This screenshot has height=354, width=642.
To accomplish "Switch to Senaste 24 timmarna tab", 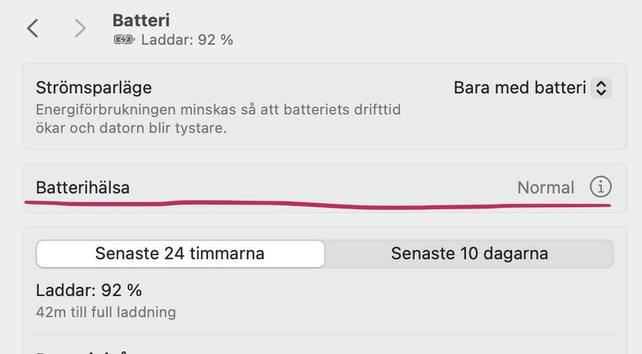I will point(180,254).
